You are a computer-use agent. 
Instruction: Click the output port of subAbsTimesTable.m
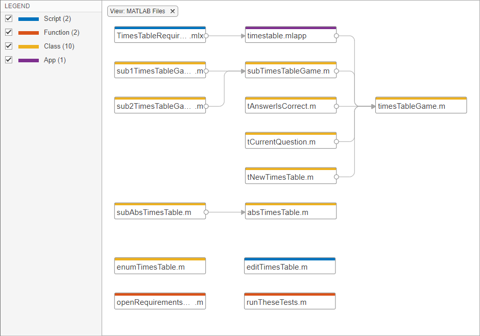click(x=206, y=212)
